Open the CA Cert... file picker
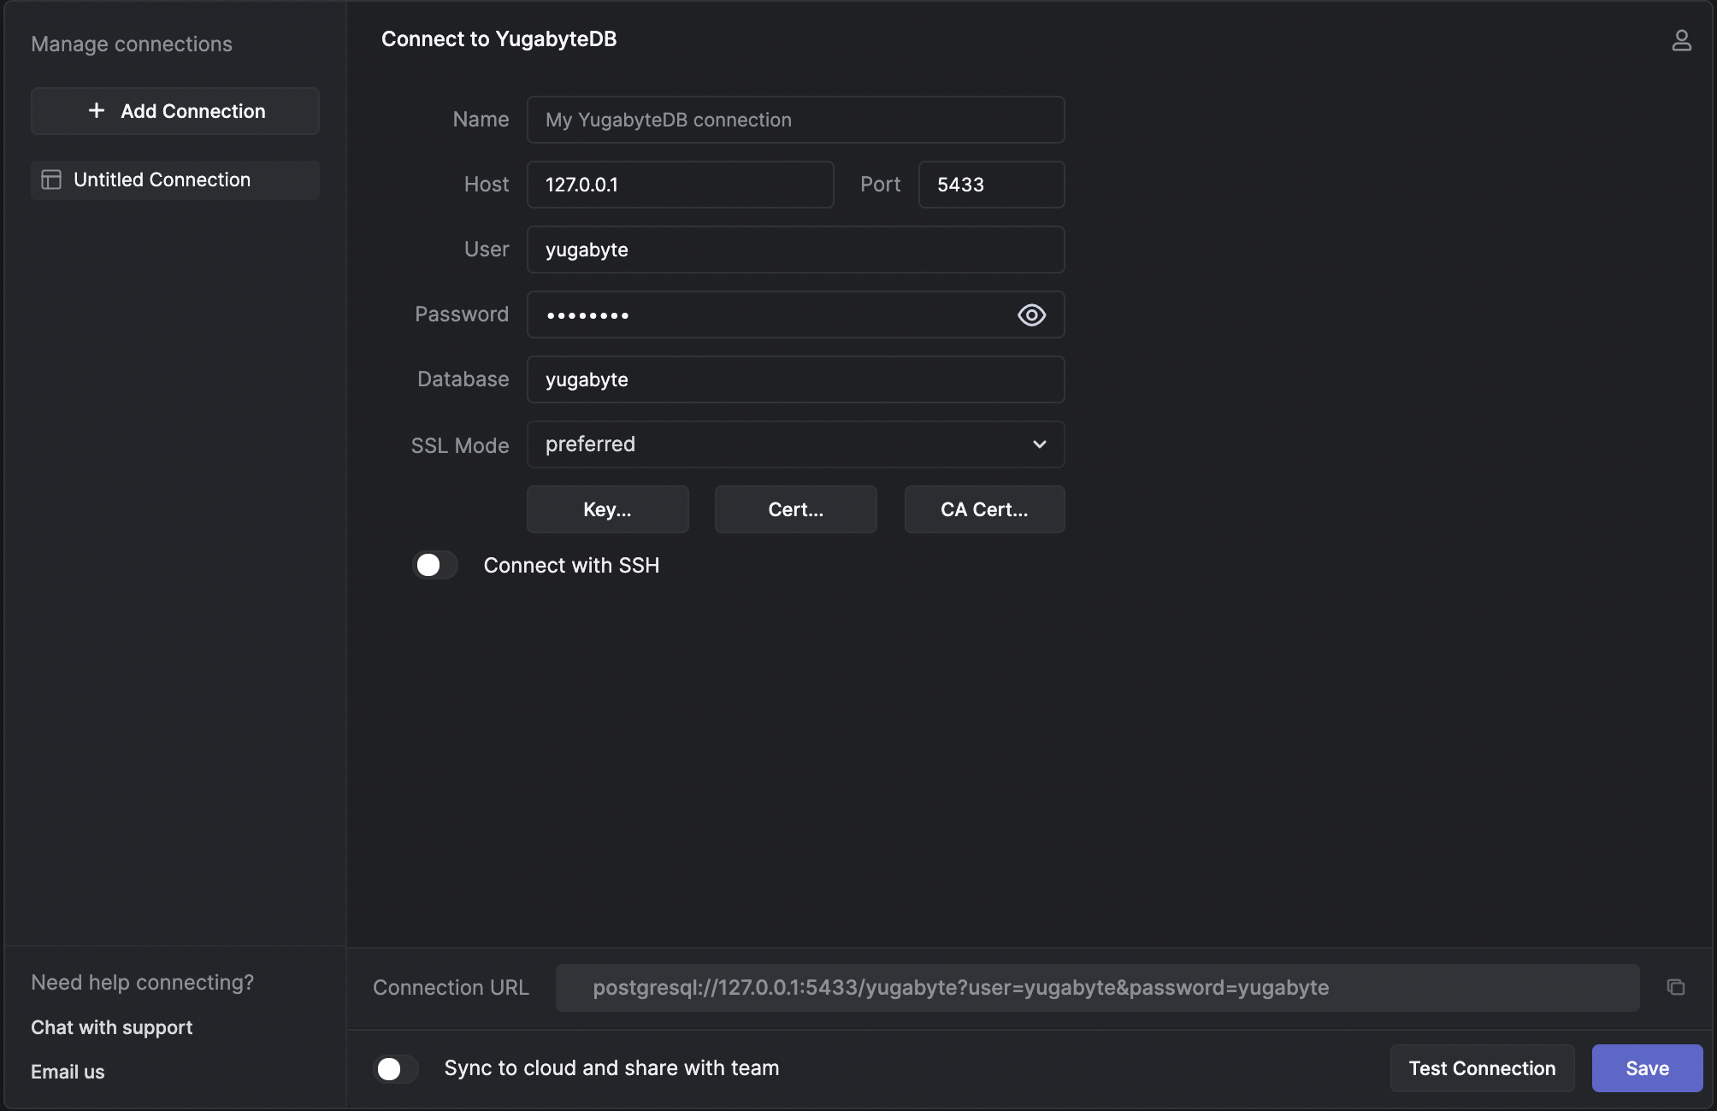The image size is (1717, 1111). (984, 509)
